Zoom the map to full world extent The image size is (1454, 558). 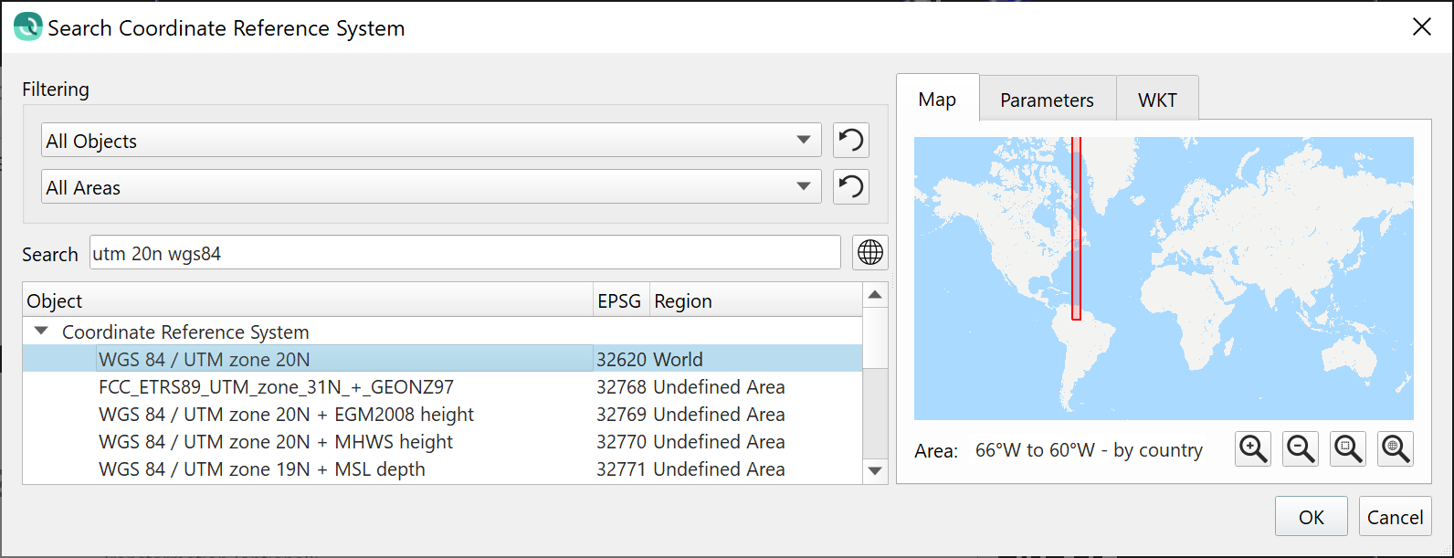tap(1396, 448)
